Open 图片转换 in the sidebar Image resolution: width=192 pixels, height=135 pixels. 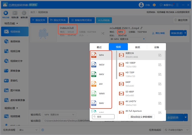(15, 90)
